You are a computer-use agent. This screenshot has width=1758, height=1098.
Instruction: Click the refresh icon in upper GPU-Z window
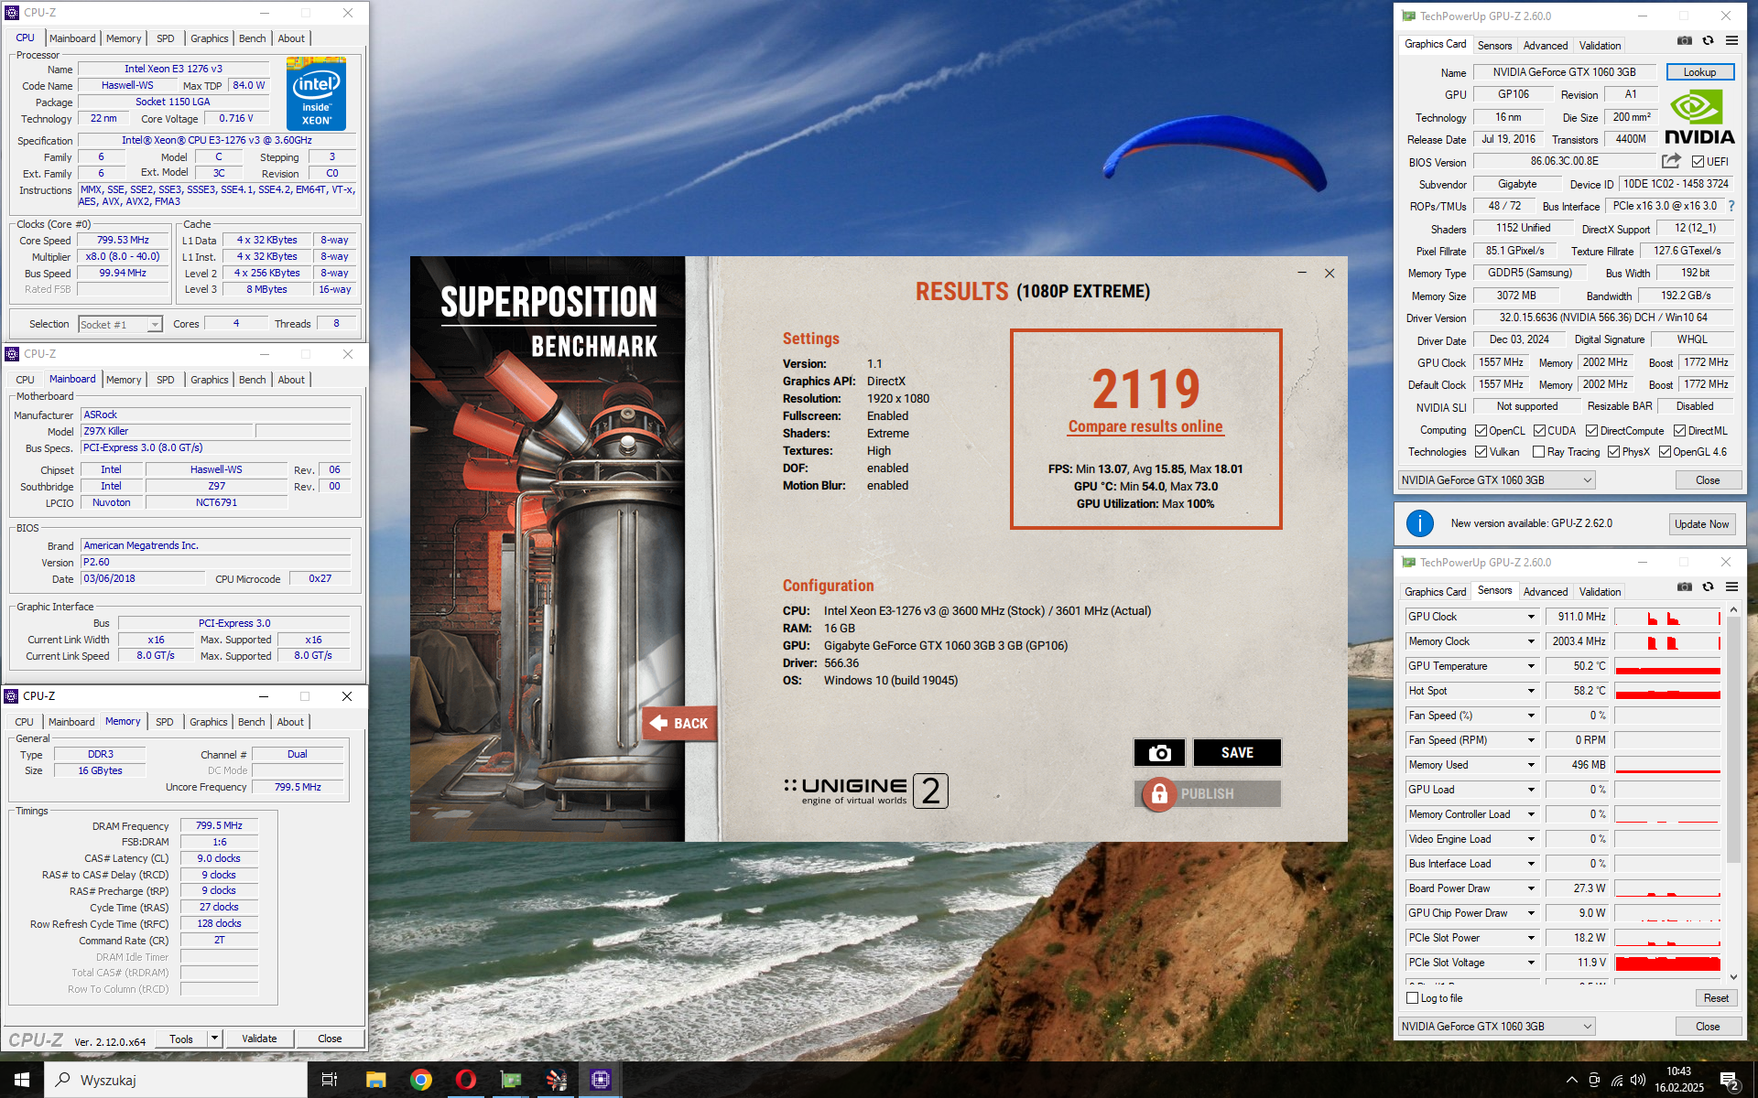pyautogui.click(x=1708, y=40)
